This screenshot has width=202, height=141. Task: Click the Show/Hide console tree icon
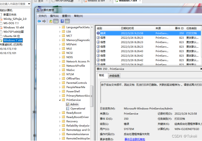56,21
